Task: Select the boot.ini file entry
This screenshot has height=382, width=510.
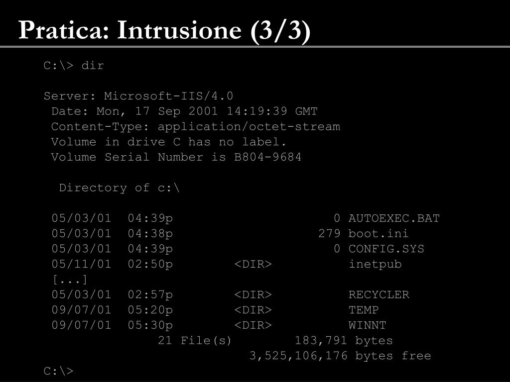Action: tap(230, 234)
